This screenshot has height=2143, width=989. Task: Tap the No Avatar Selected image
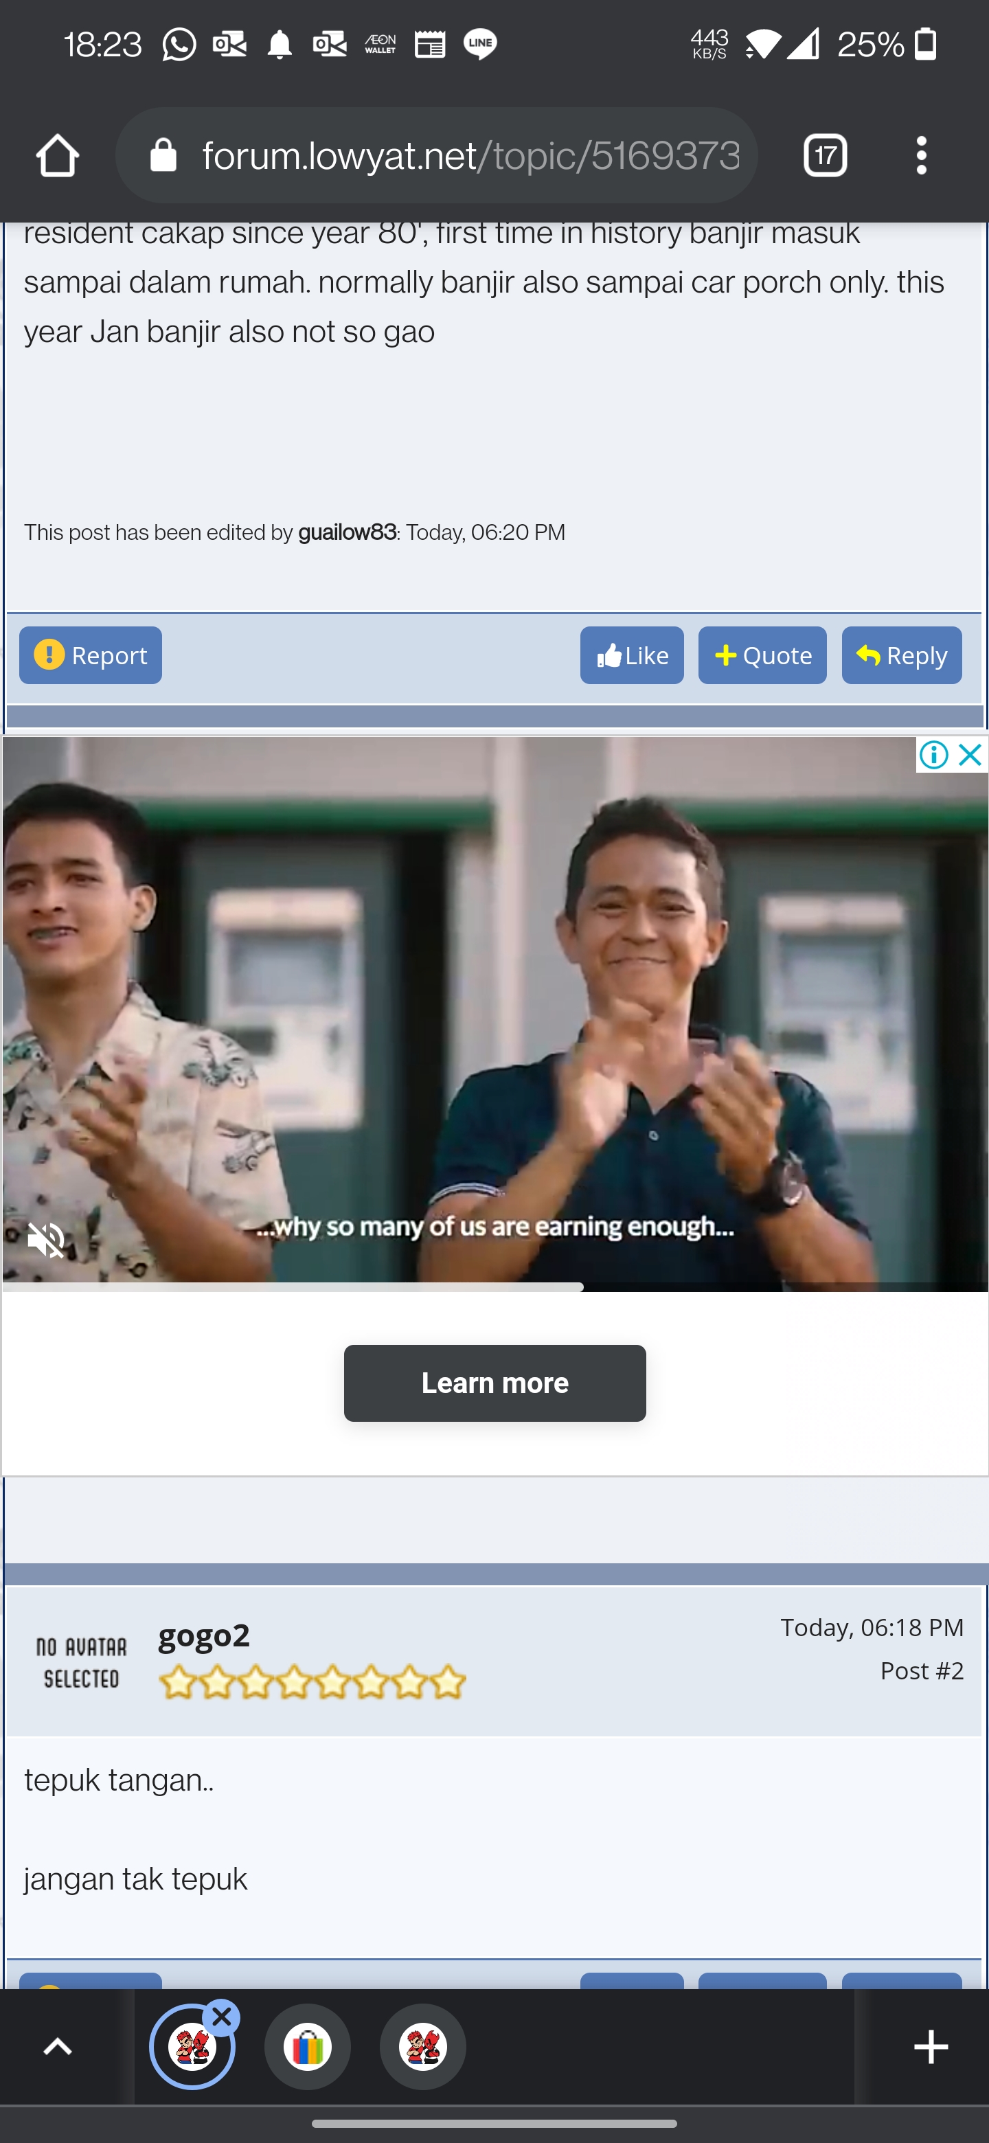pyautogui.click(x=82, y=1662)
